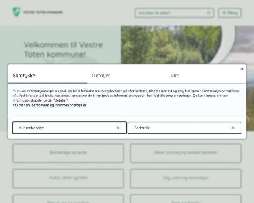Close the cookie consent dialog
This screenshot has height=203, width=254.
(x=242, y=69)
